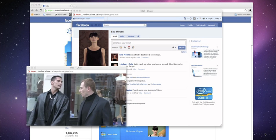
Task: Select the Intel tab in Chrome
Action: (56, 6)
